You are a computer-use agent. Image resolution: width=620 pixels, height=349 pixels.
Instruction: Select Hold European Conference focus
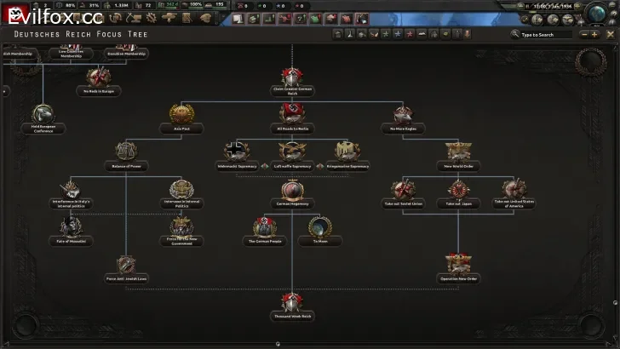pos(43,115)
